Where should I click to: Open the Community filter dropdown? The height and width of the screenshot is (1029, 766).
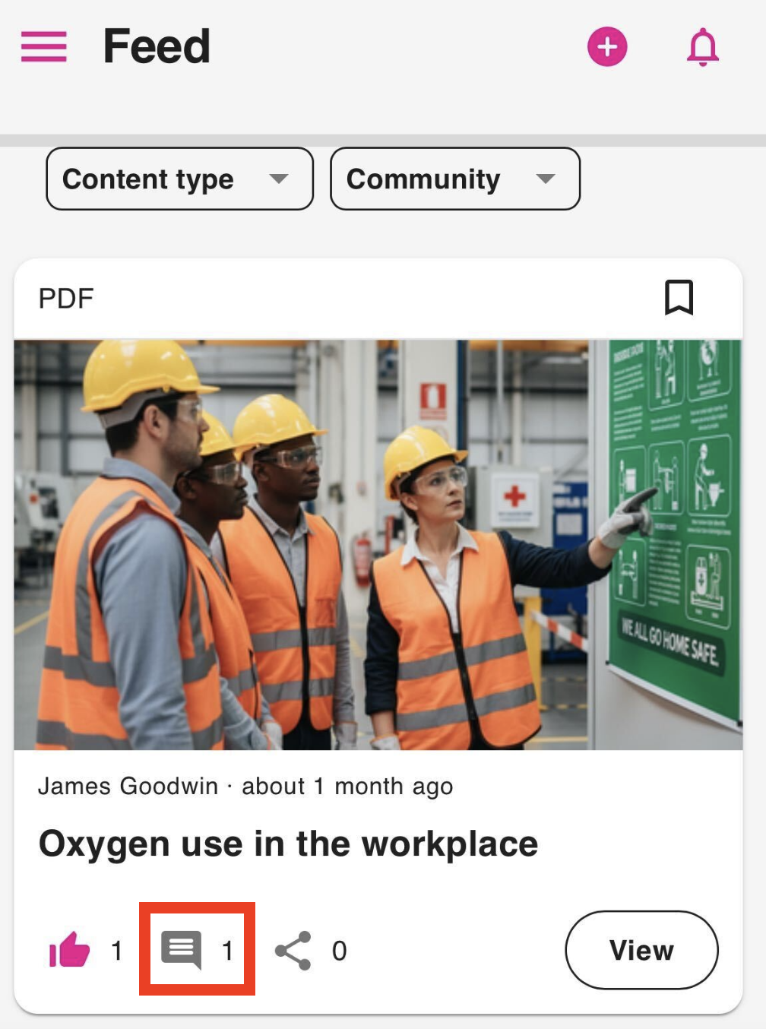[x=454, y=179]
